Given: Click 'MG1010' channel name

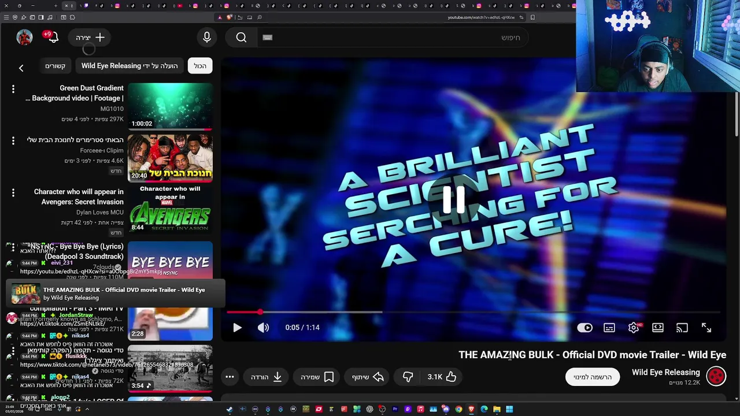Looking at the screenshot, I should [112, 109].
